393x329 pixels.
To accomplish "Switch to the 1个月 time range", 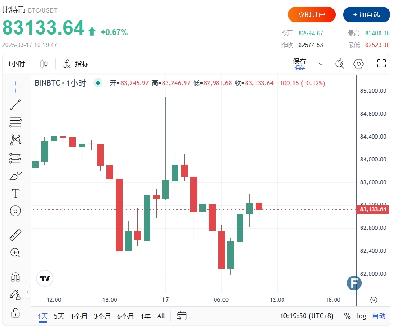I will tap(79, 316).
